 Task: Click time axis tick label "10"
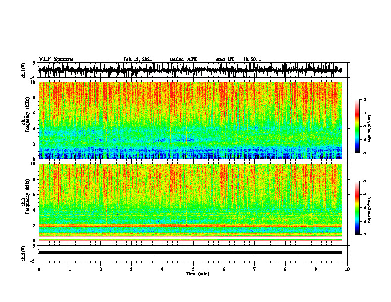pyautogui.click(x=347, y=269)
